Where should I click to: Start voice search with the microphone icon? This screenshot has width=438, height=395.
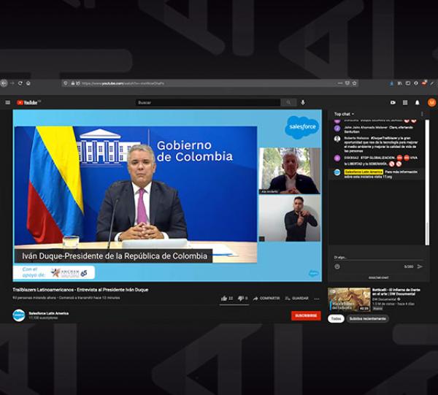pyautogui.click(x=303, y=102)
